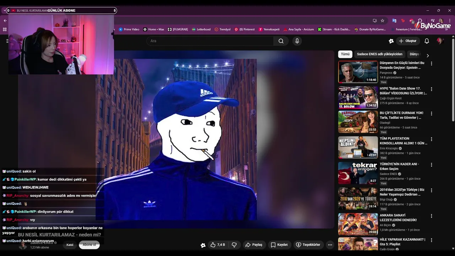Click the Kaydet save button

[x=279, y=245]
